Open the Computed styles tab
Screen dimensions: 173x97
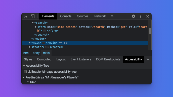tap(44, 59)
